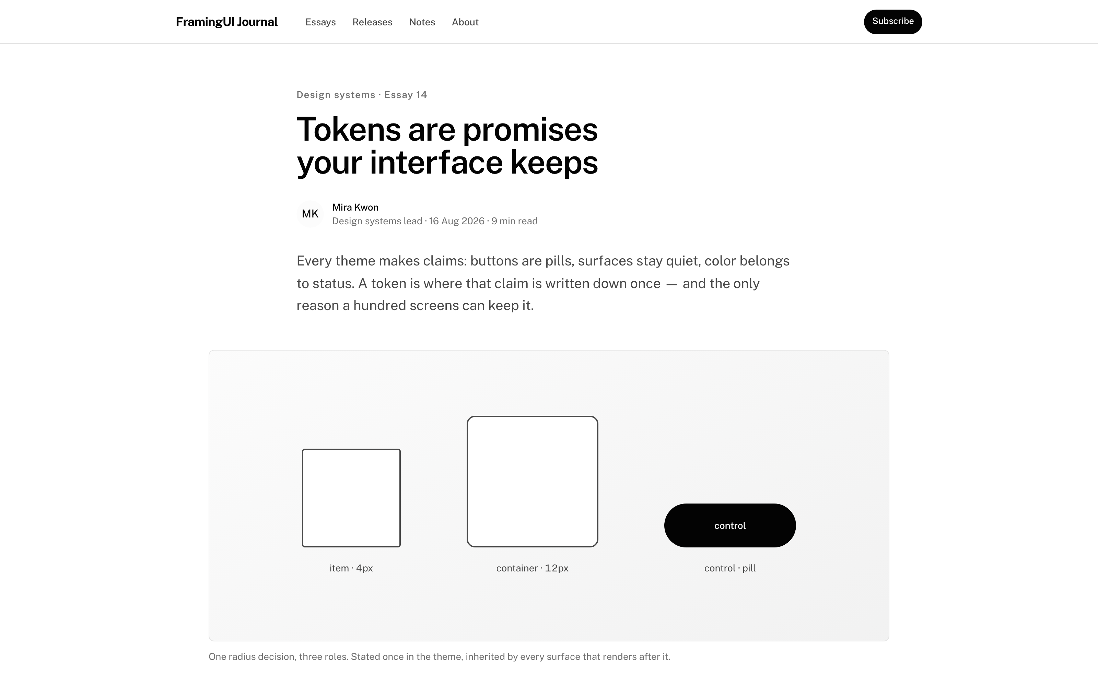Viewport: 1098px width, 686px height.
Task: Click the Subscribe button
Action: (892, 22)
